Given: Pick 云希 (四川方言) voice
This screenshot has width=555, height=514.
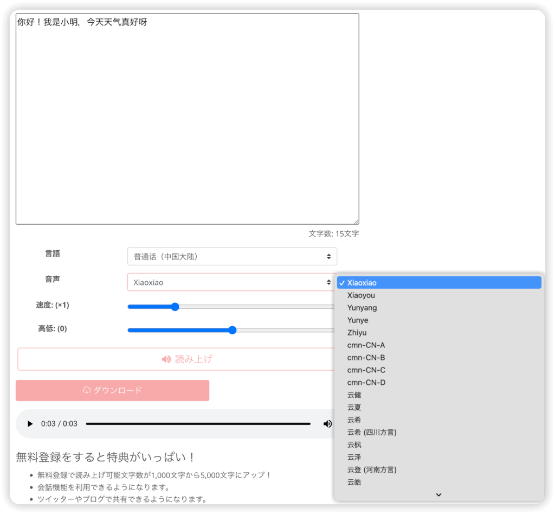Looking at the screenshot, I should click(371, 433).
